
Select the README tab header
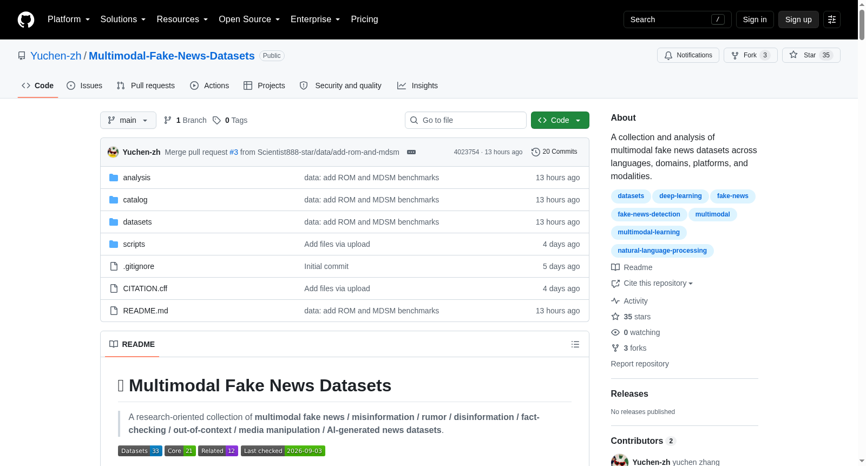coord(132,344)
